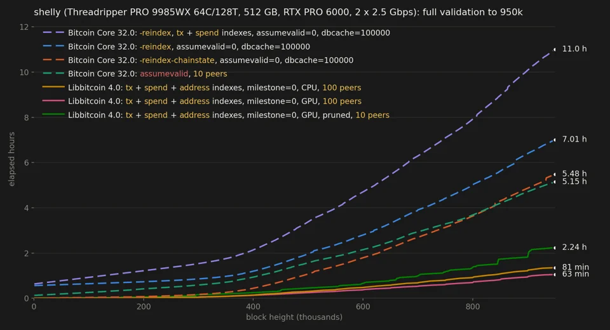The height and width of the screenshot is (330, 610).
Task: Click the '7.01 h' end label
Action: tap(574, 139)
